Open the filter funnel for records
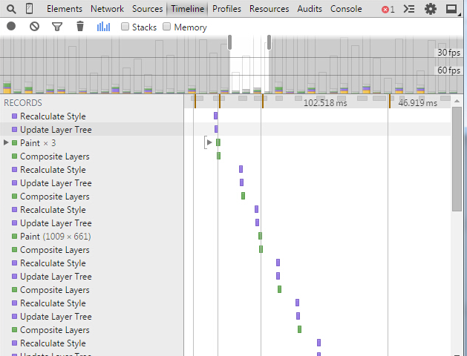The width and height of the screenshot is (467, 356). coord(57,27)
